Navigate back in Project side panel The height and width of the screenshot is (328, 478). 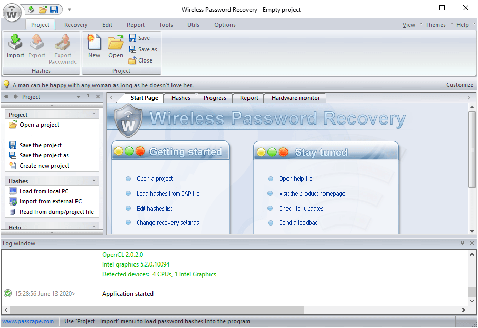point(6,97)
